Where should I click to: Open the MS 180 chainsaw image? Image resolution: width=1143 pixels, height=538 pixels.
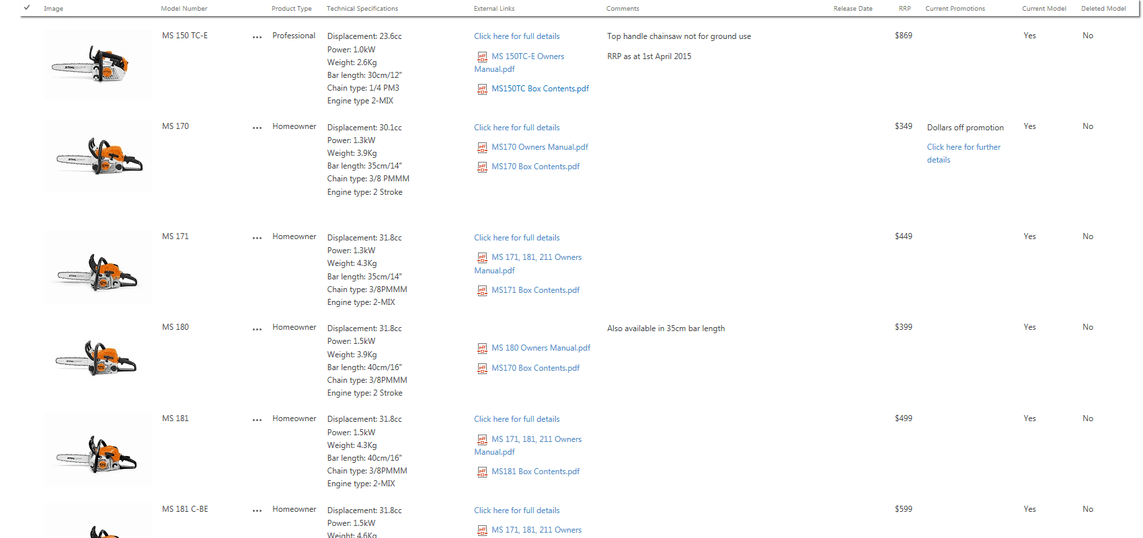coord(98,358)
